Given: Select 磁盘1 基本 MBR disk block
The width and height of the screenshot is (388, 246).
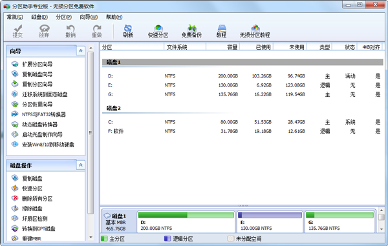Looking at the screenshot, I should [x=118, y=222].
